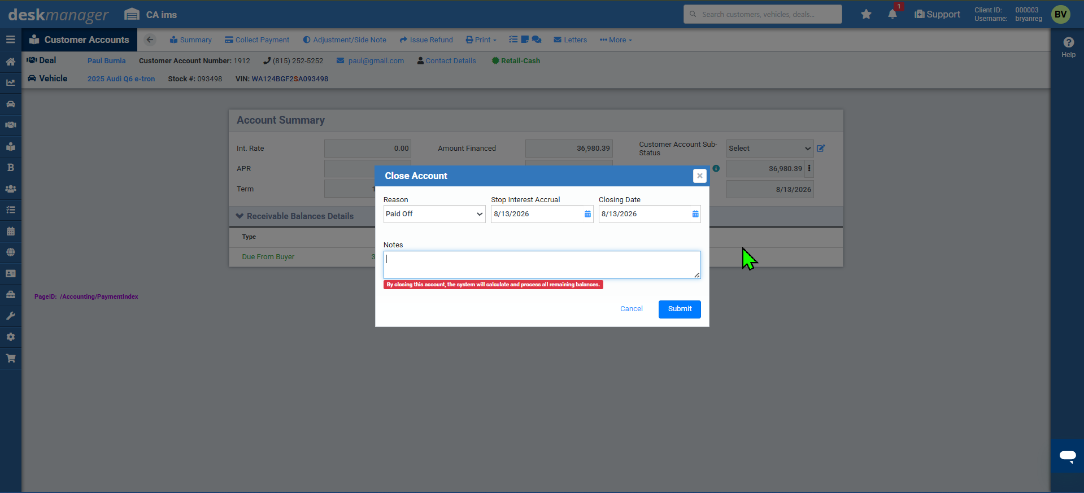The height and width of the screenshot is (493, 1084).
Task: Close the Close Account dialog with X
Action: tap(699, 176)
